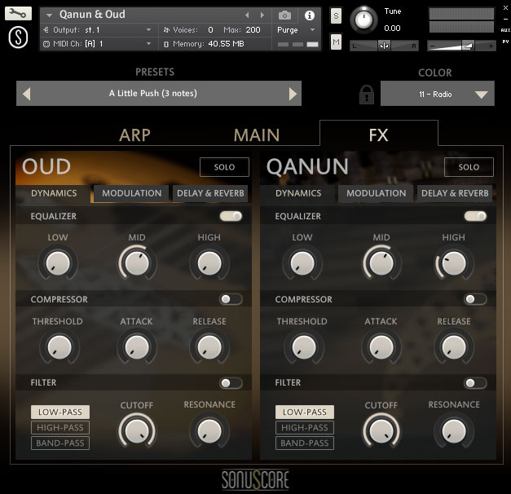Click the volume plus icon
This screenshot has height=494, width=511.
(x=491, y=46)
